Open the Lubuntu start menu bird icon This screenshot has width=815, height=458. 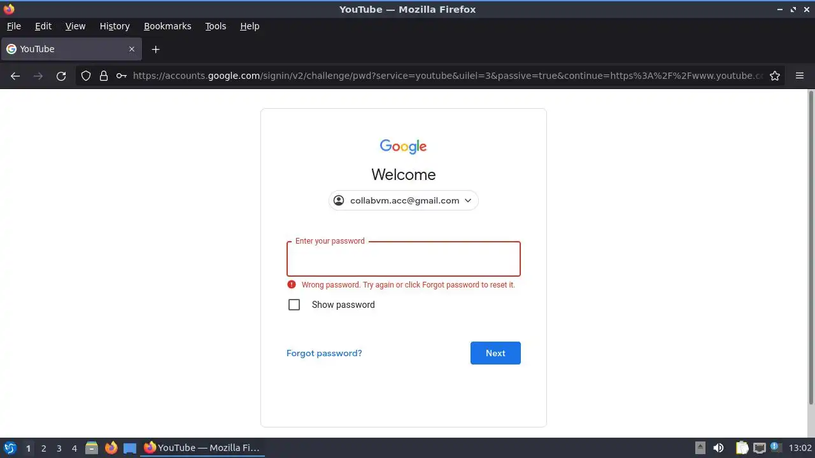(10, 448)
